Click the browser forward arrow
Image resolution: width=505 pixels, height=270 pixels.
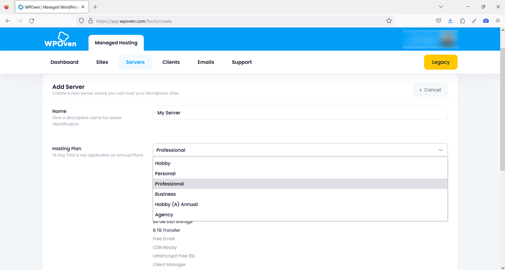tap(20, 21)
